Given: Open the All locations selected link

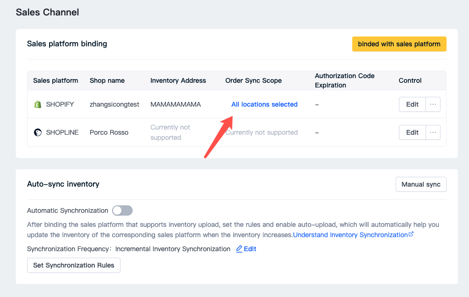Looking at the screenshot, I should click(264, 104).
